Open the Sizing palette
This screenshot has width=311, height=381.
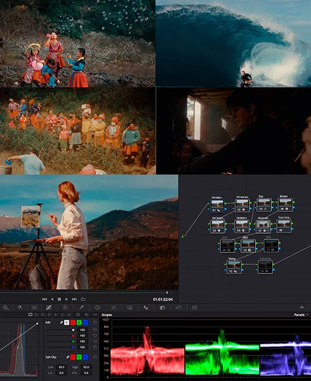[179, 308]
